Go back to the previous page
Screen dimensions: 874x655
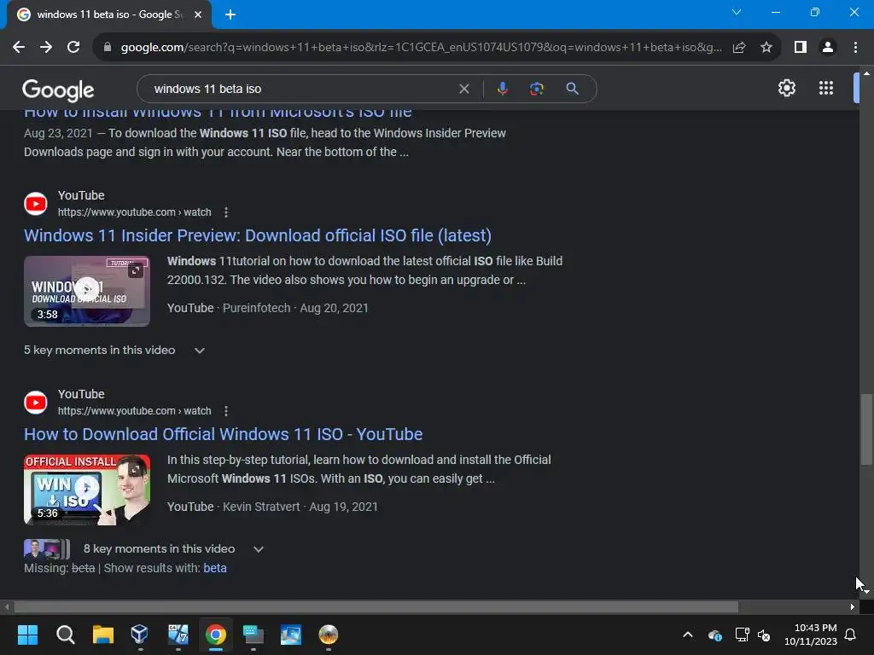click(19, 48)
